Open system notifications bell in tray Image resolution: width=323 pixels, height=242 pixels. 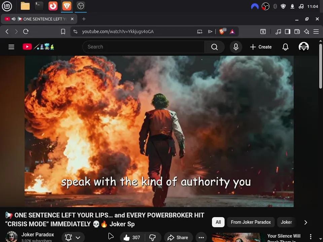click(292, 6)
